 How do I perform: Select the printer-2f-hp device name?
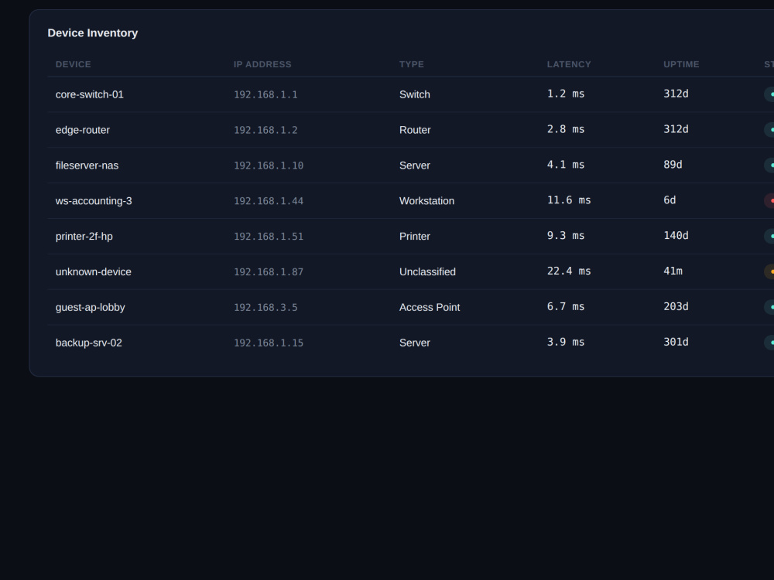(84, 236)
